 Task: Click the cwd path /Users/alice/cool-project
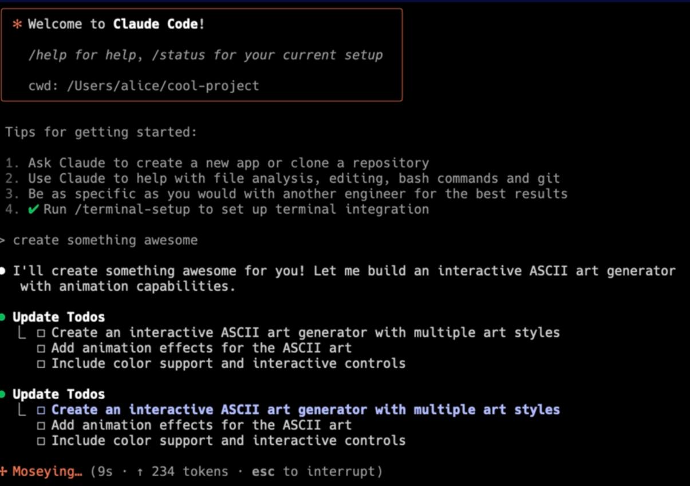pos(163,86)
